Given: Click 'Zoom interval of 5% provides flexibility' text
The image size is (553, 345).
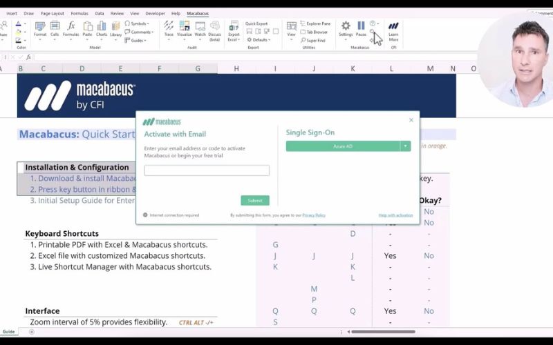Looking at the screenshot, I should (x=99, y=322).
